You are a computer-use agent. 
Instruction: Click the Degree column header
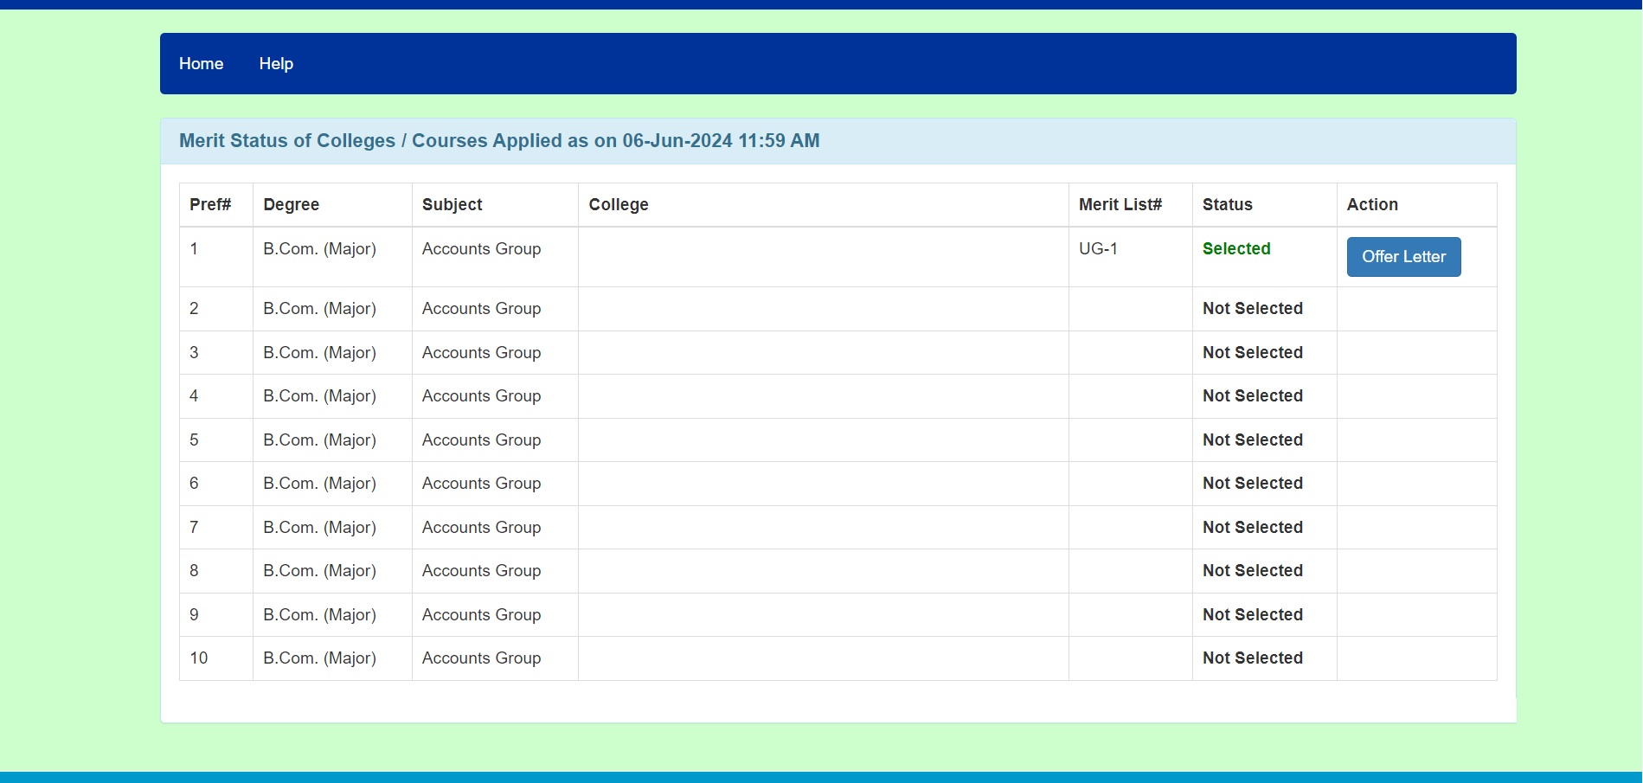coord(291,205)
